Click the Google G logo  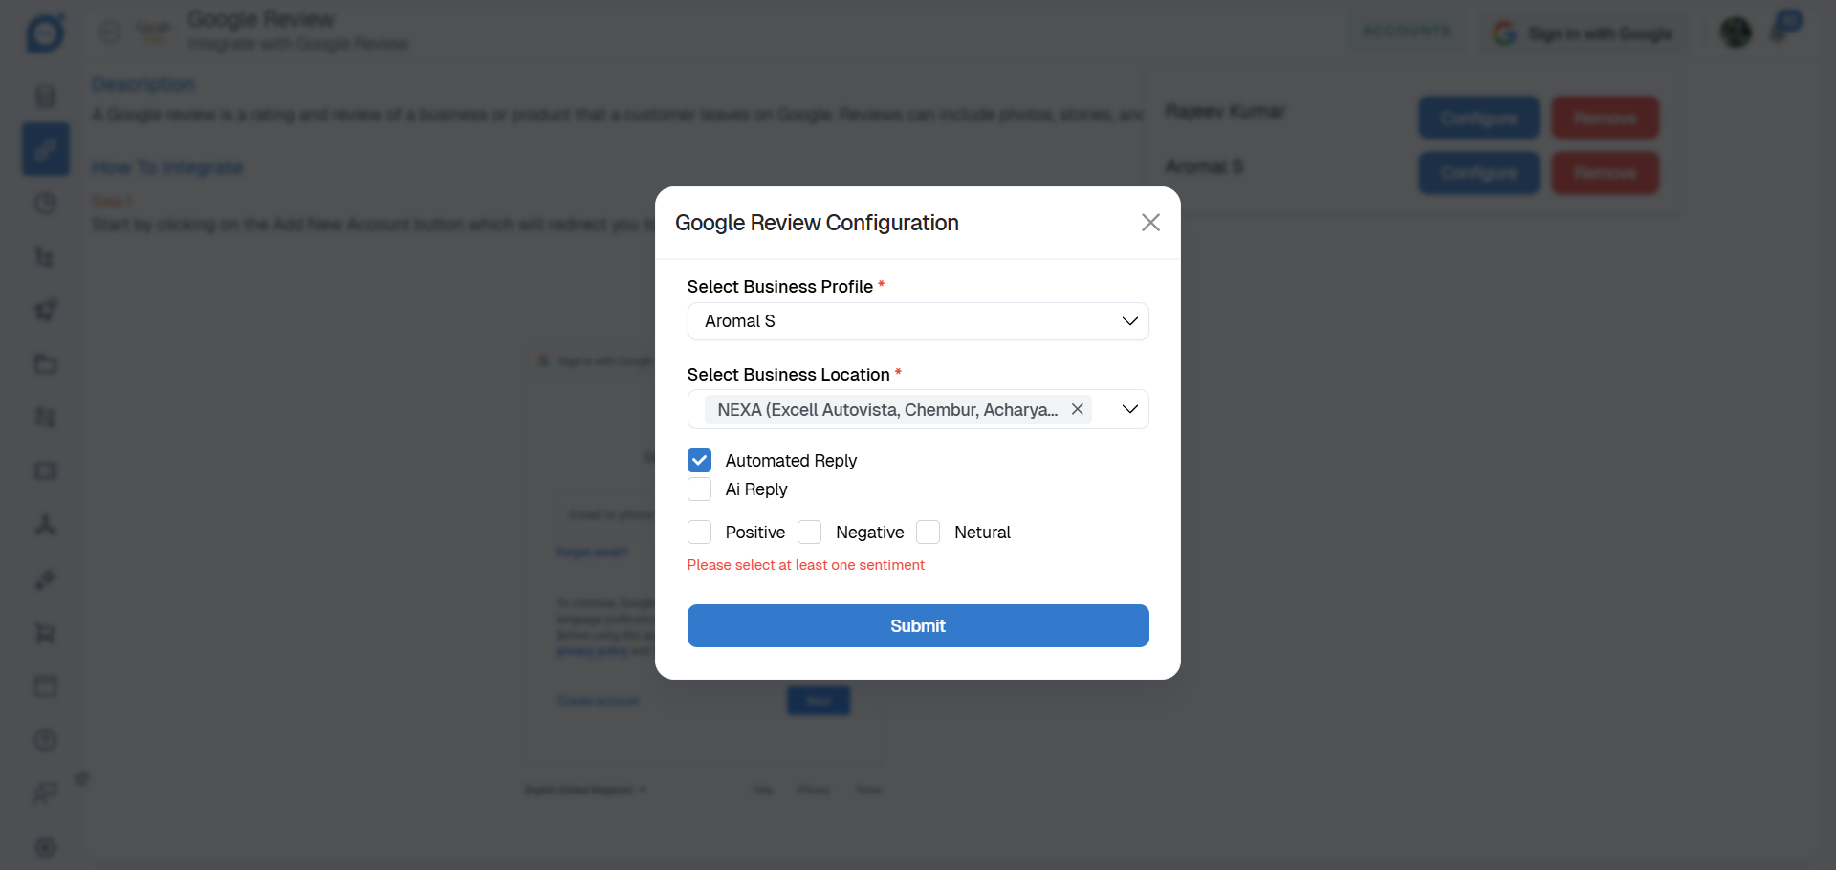pyautogui.click(x=1505, y=33)
